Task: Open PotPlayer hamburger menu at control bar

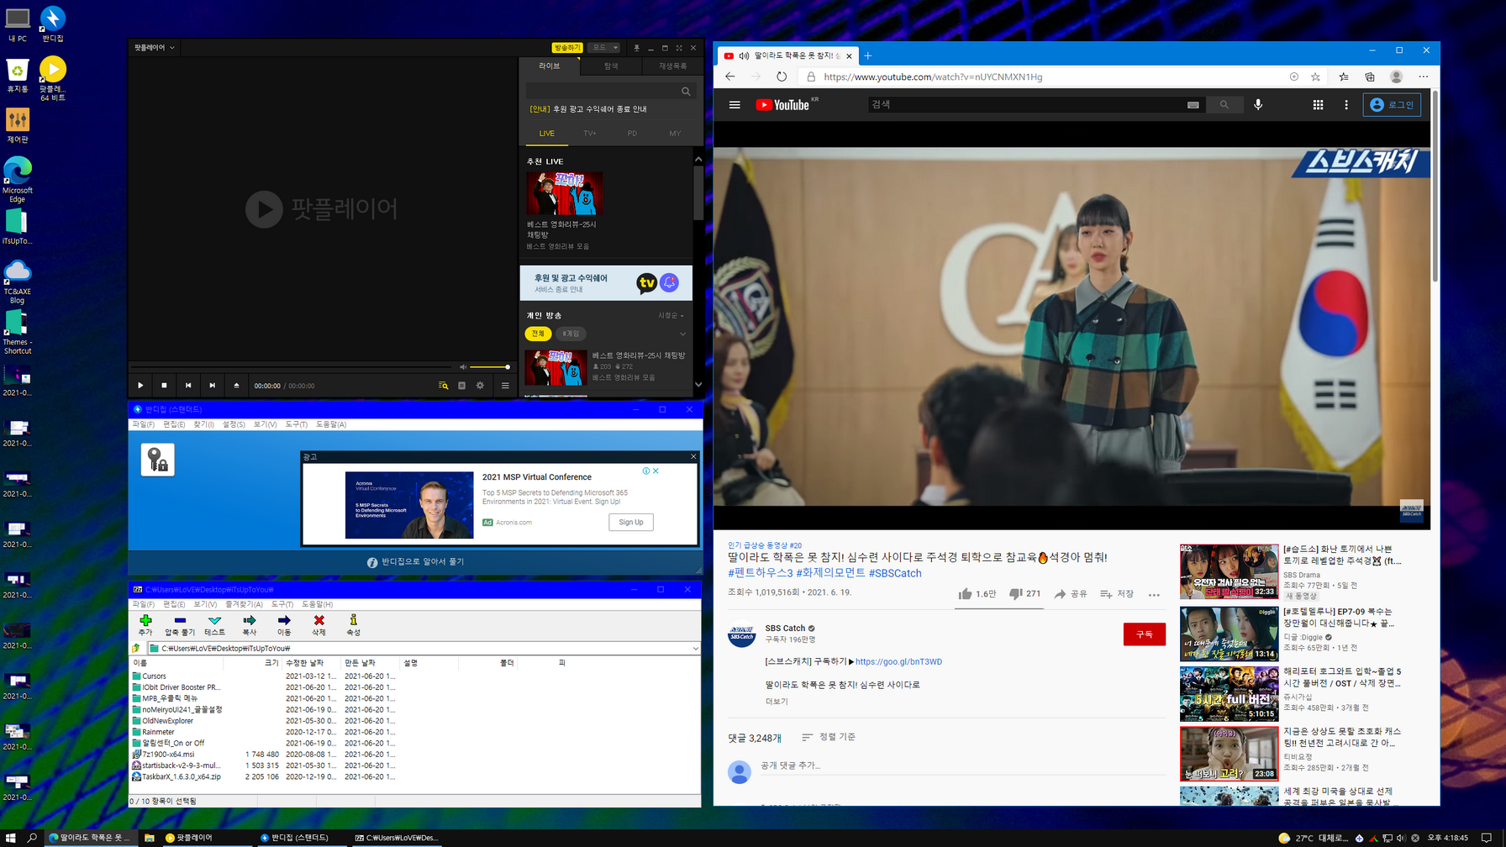Action: [505, 386]
